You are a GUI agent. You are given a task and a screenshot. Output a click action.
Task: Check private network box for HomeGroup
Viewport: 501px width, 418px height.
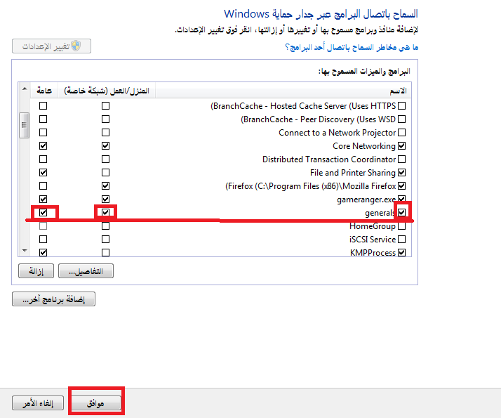[105, 226]
